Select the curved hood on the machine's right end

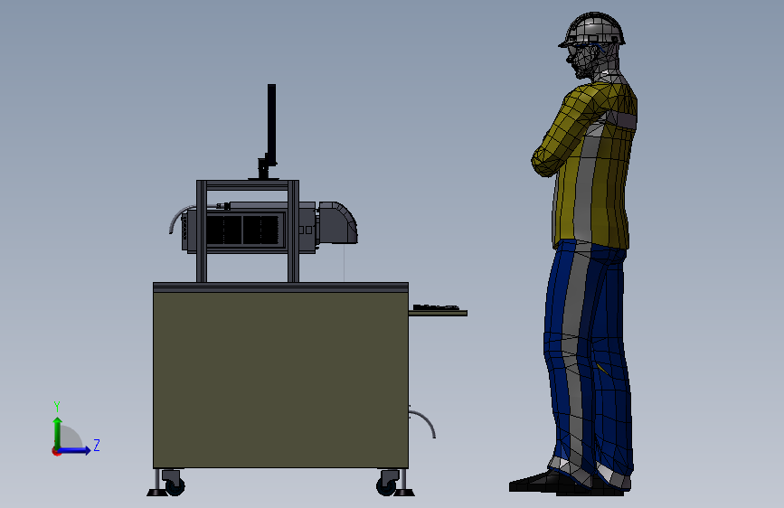pos(337,223)
